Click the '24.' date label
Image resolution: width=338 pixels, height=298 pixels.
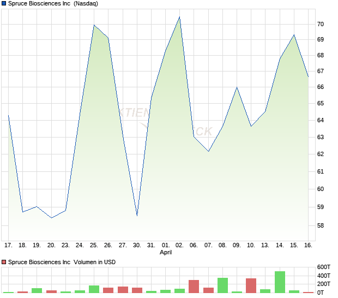[x=80, y=246]
